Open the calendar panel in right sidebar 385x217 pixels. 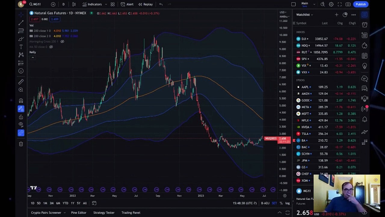(365, 56)
